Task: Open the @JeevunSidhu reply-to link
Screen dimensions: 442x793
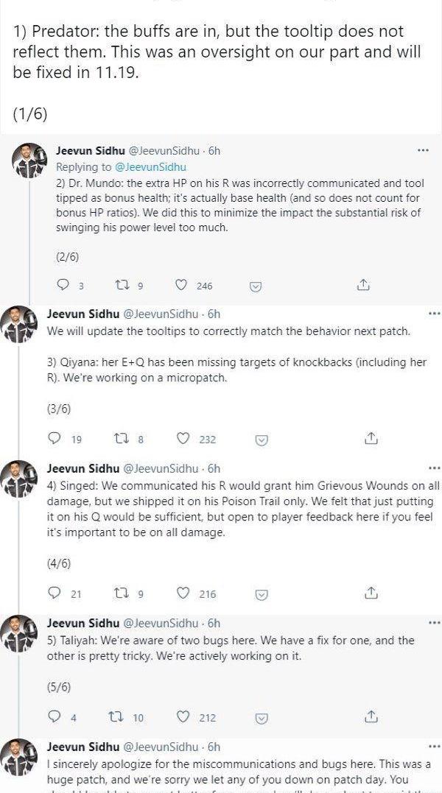Action: tap(152, 167)
